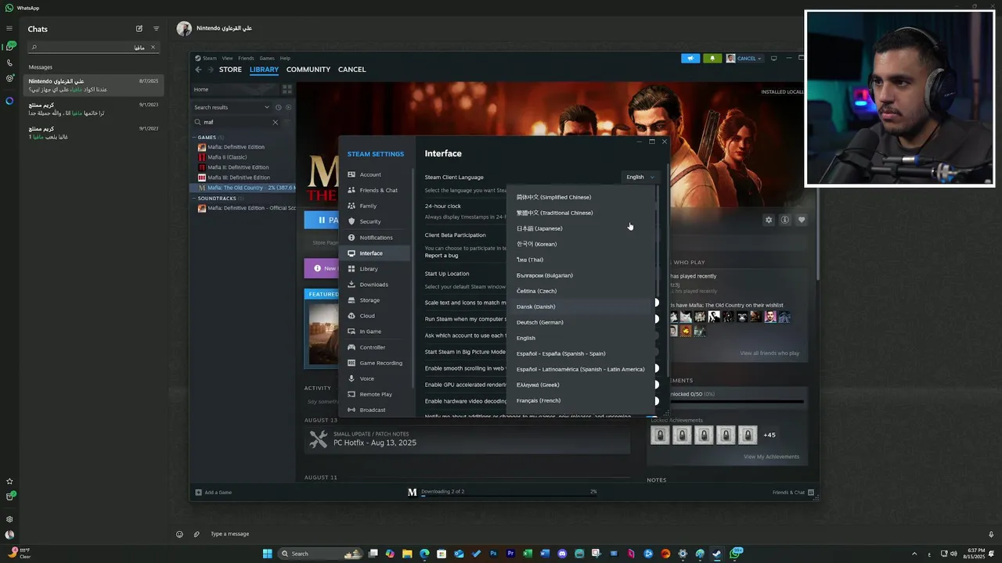Open Meta AI circle in WhatsApp sidebar
Image resolution: width=1002 pixels, height=563 pixels.
click(x=9, y=101)
